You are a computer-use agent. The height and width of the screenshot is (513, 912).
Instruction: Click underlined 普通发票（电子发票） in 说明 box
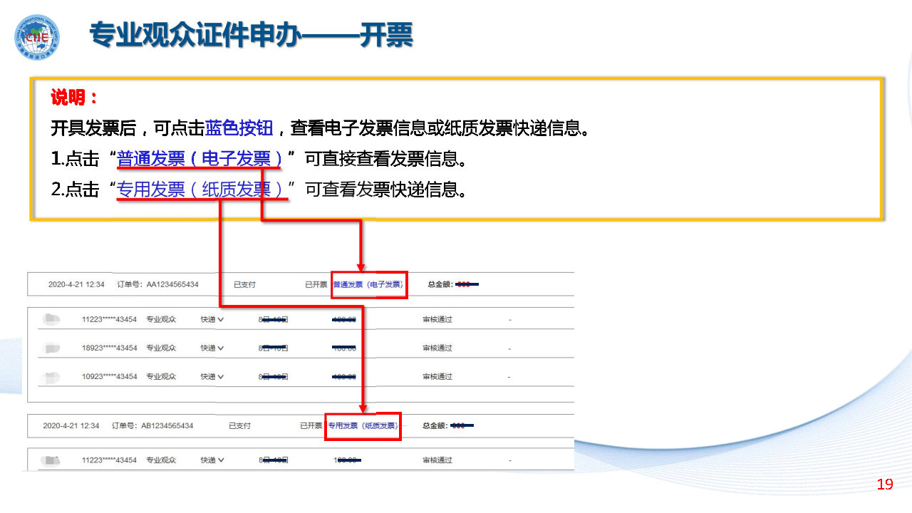(x=199, y=158)
